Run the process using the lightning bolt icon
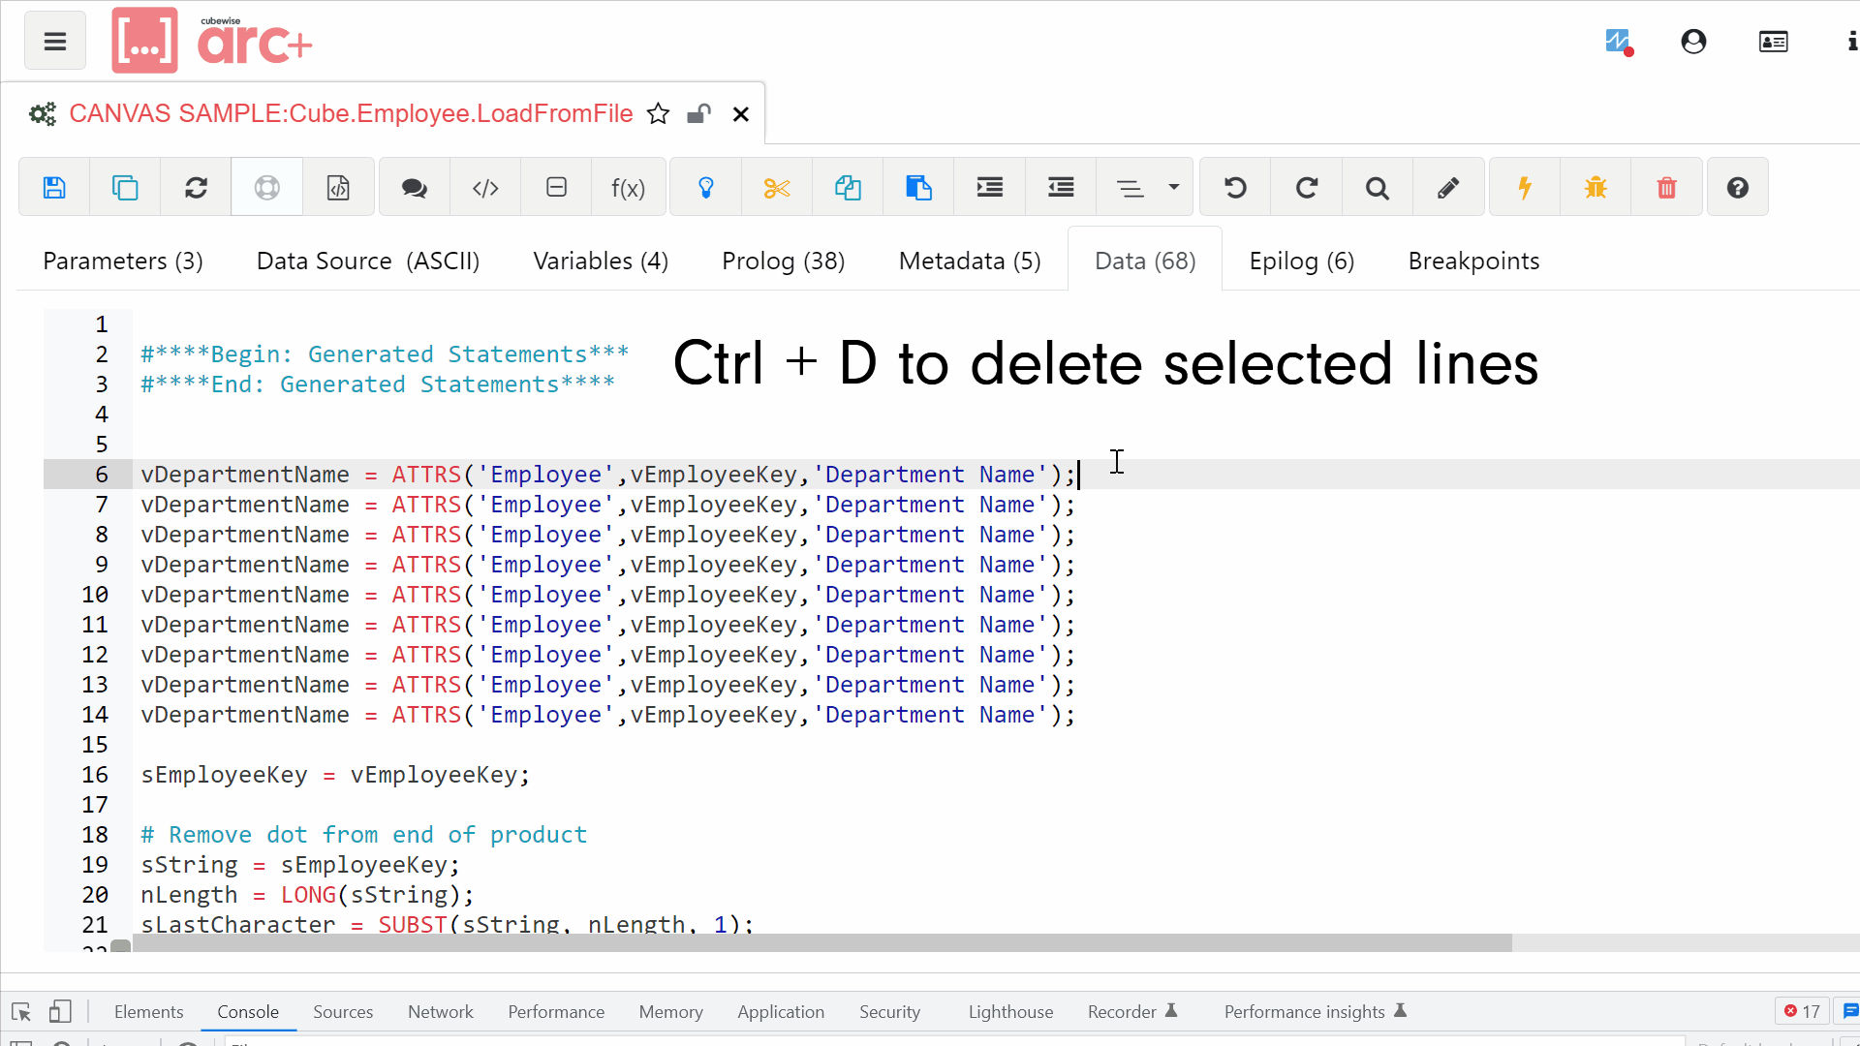Screen dimensions: 1860x1046 1524,187
